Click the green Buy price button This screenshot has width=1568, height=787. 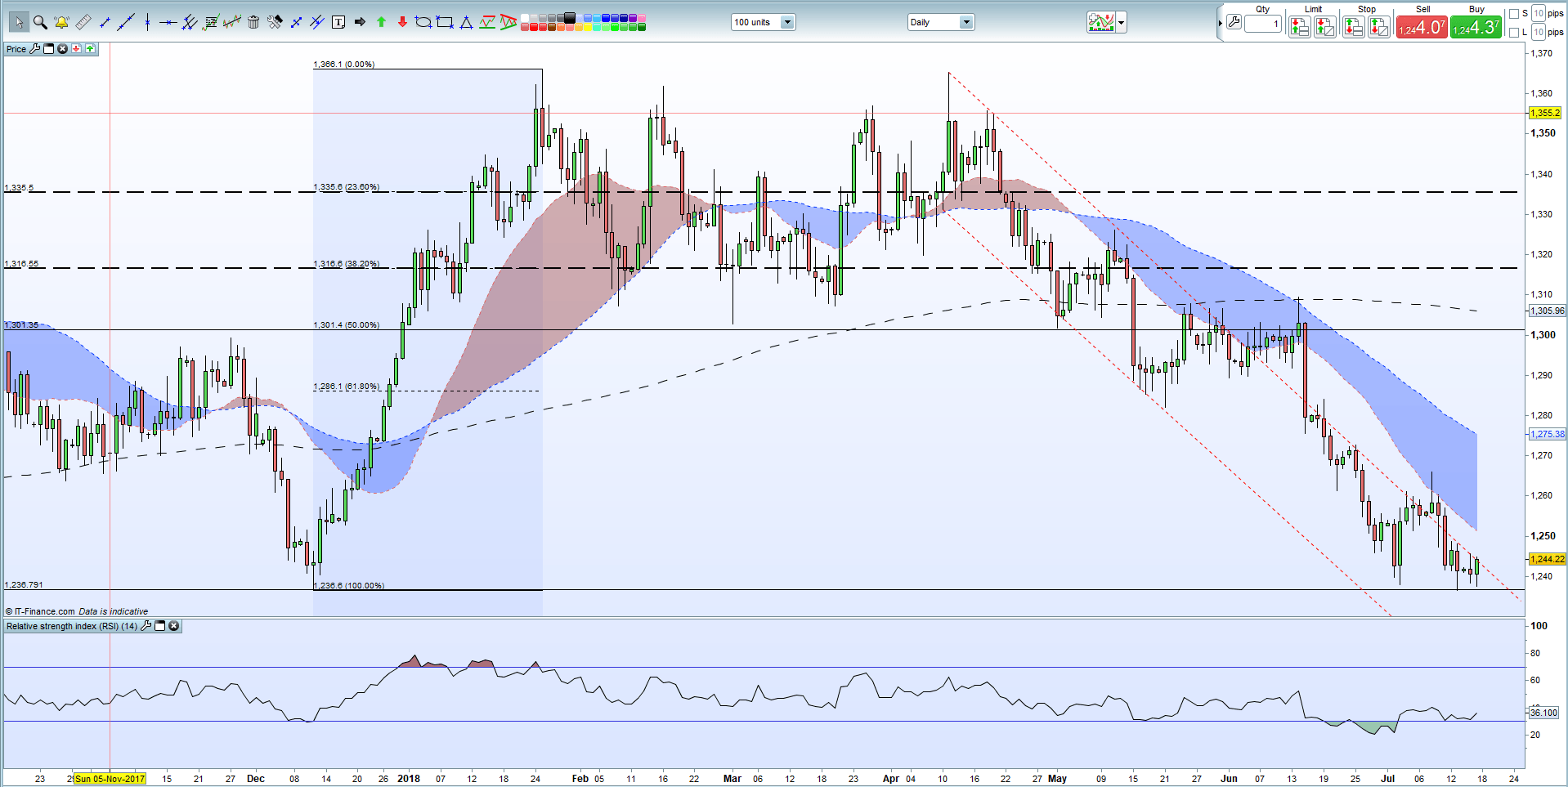tap(1476, 27)
